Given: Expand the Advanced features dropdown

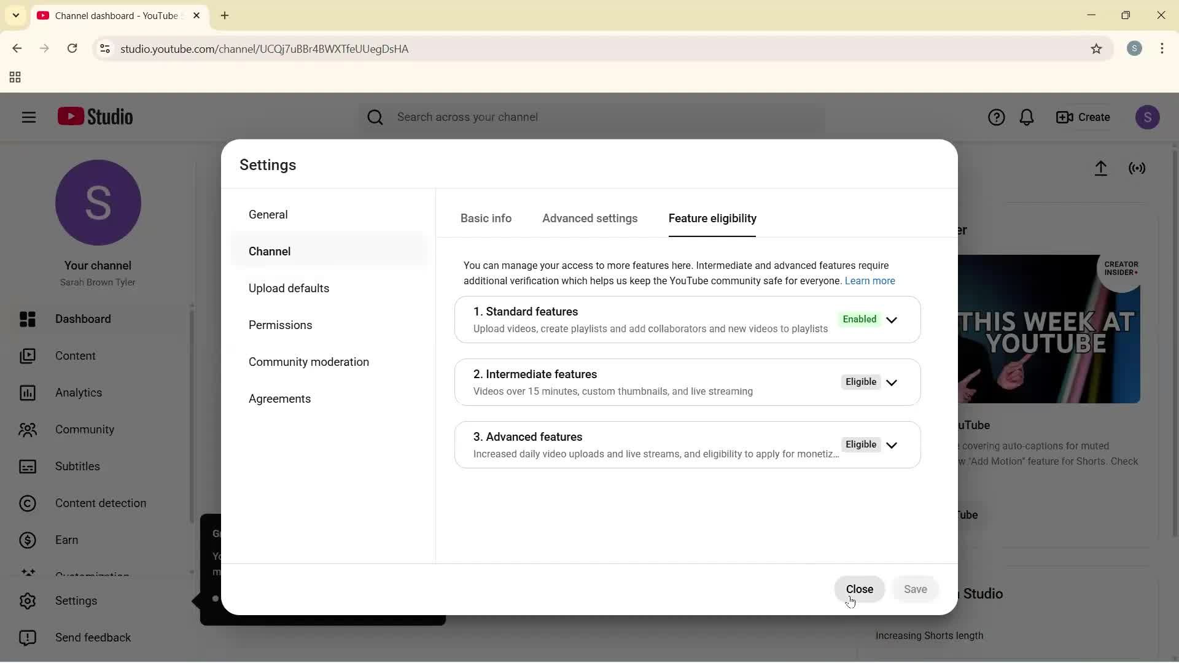Looking at the screenshot, I should 893,444.
